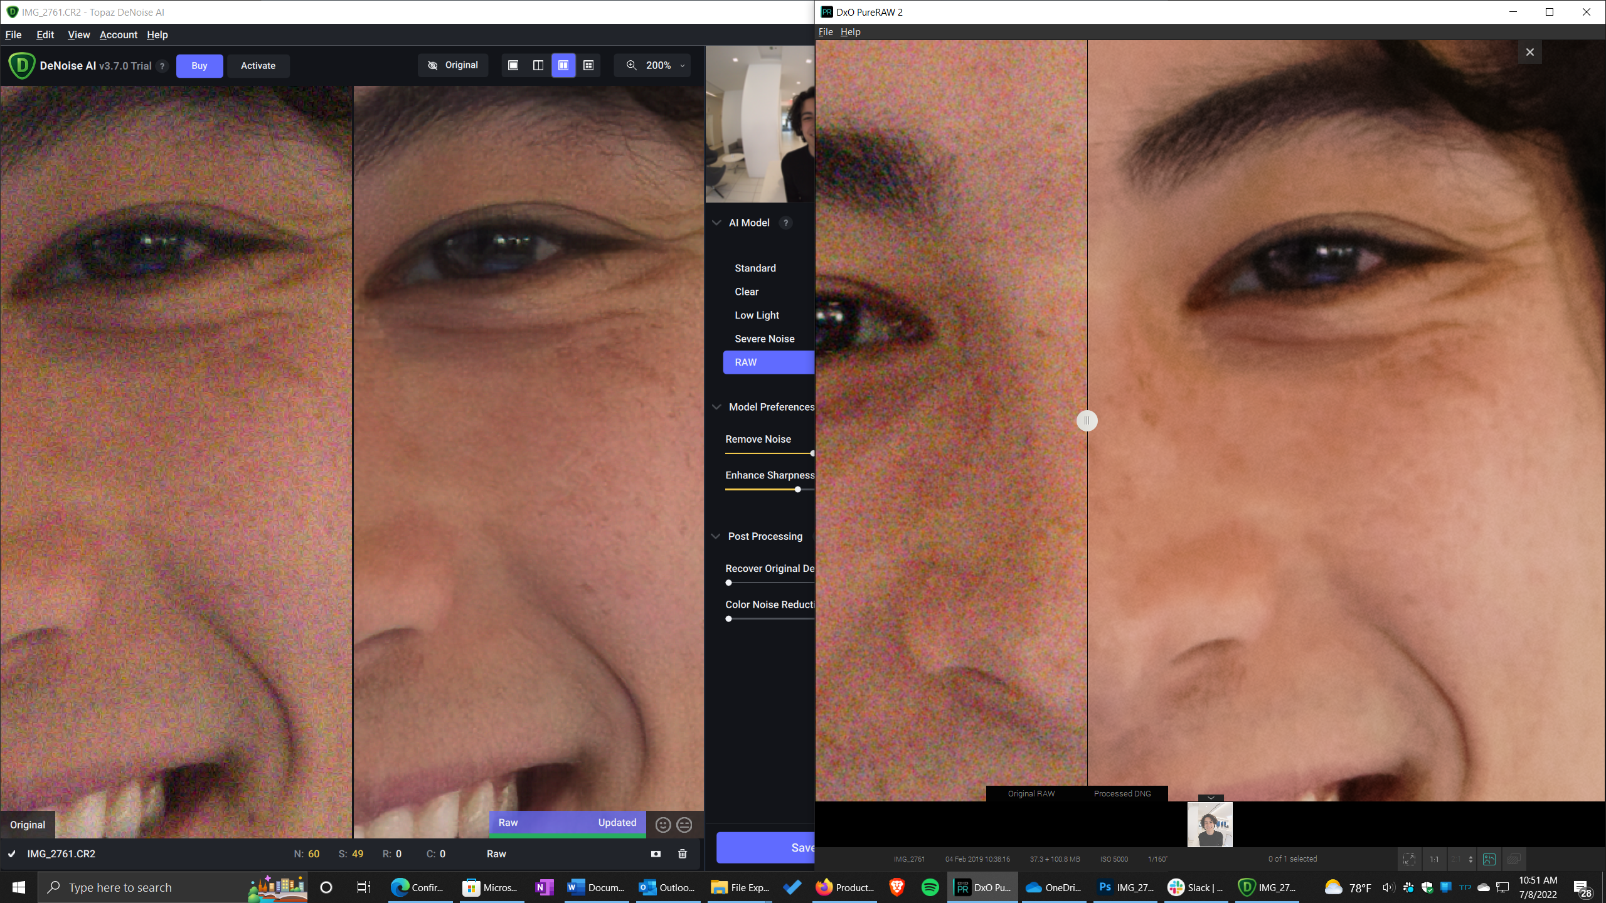Image resolution: width=1606 pixels, height=903 pixels.
Task: Open the File menu in DxO PureRAW 2
Action: tap(826, 31)
